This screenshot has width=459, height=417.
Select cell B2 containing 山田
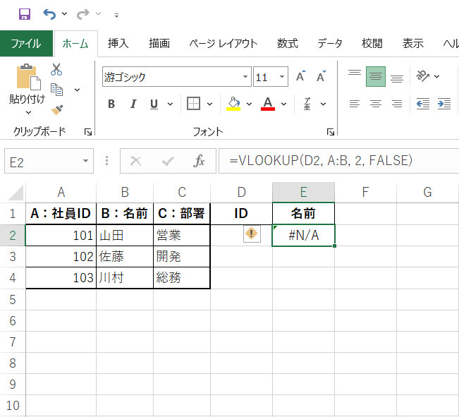124,235
